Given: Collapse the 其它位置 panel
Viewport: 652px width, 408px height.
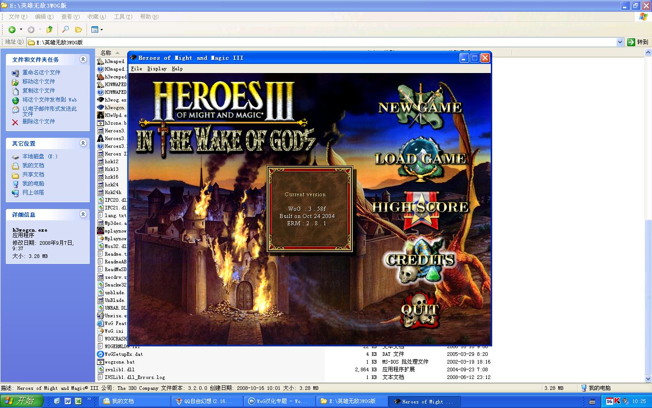Looking at the screenshot, I should click(83, 143).
